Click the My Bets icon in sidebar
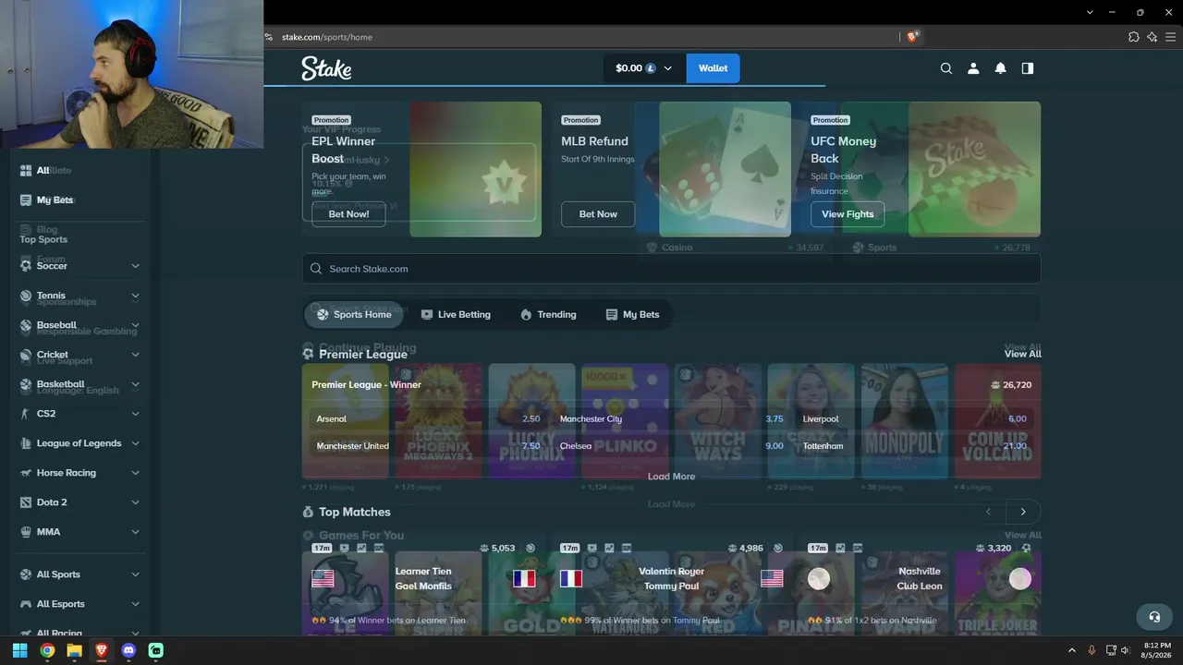 tap(26, 199)
